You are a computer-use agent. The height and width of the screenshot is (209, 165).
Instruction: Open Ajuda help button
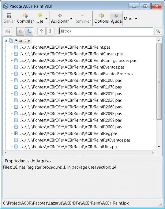[x=116, y=19]
